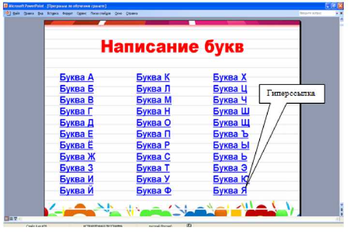
Task: Open the 'Буква М' hyperlink
Action: coord(154,100)
